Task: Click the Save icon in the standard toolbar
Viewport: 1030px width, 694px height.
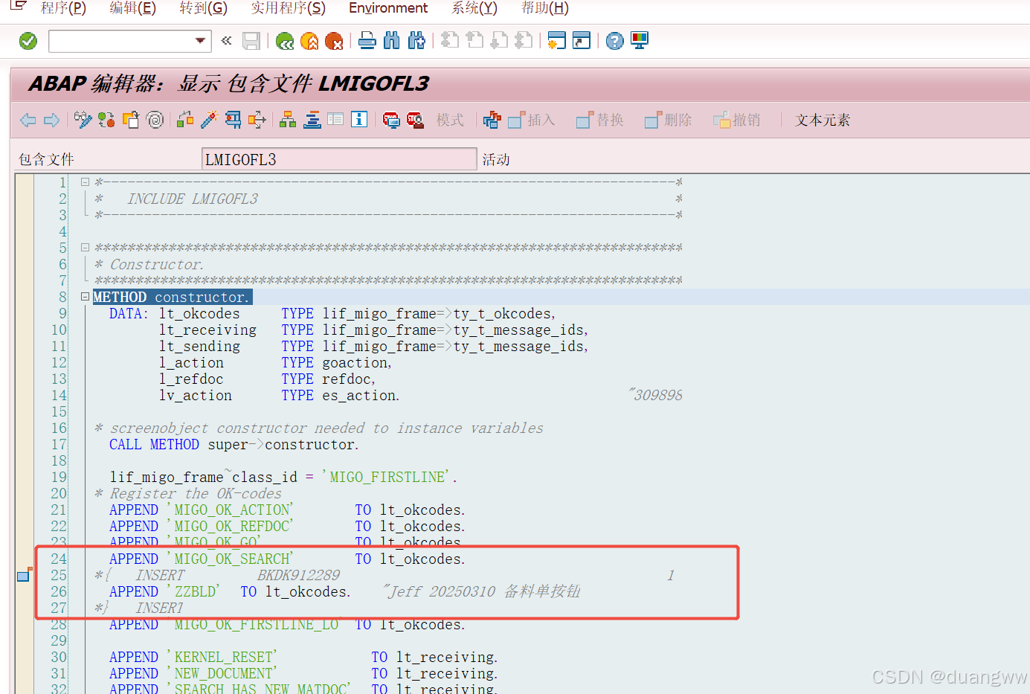Action: click(x=251, y=41)
